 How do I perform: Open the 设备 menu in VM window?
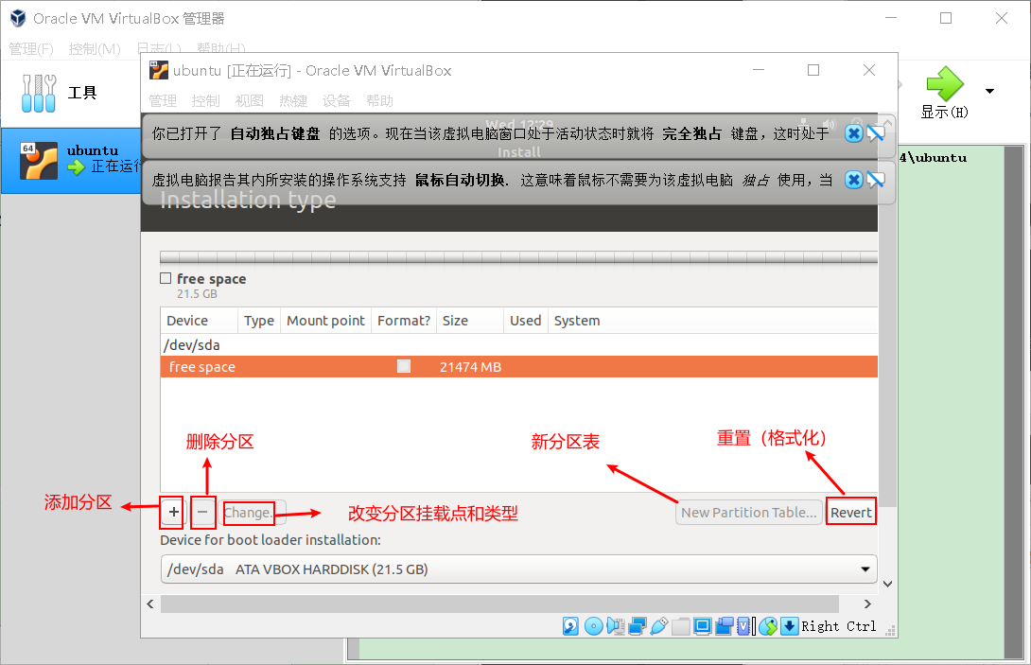[337, 100]
